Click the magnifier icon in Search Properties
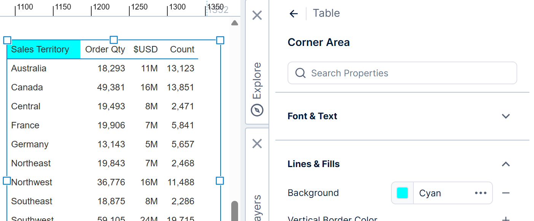 click(300, 73)
